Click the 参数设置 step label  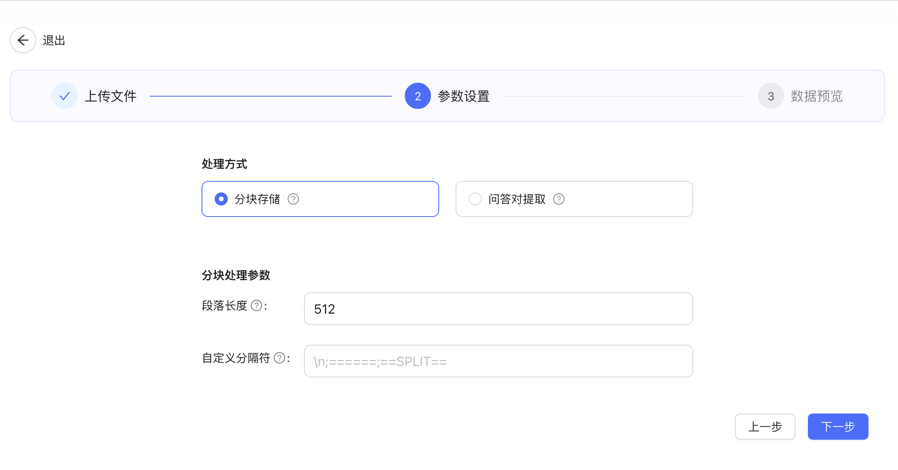[464, 96]
